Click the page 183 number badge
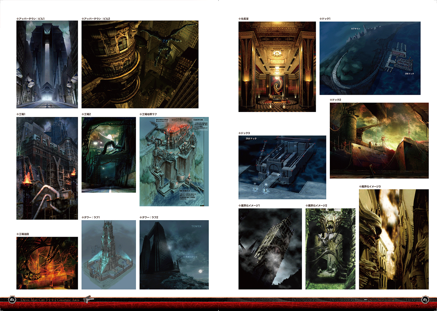Image resolution: width=437 pixels, height=311 pixels. (x=425, y=300)
